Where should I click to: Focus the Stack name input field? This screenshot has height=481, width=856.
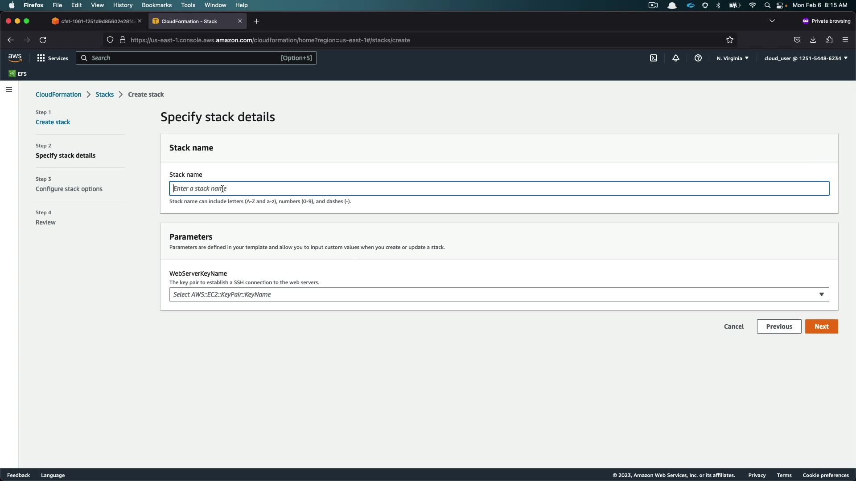point(499,188)
